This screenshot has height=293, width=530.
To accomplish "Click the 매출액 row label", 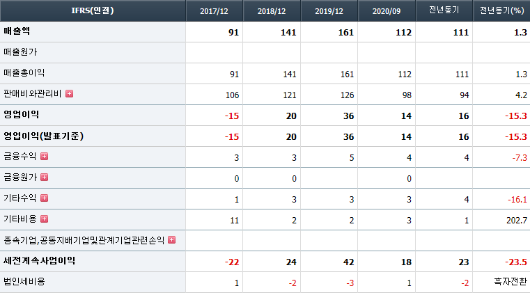I will coord(17,31).
